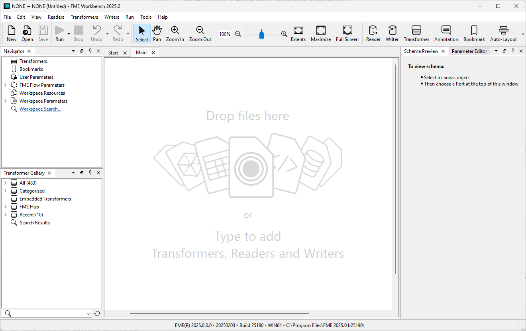Enter Full Screen mode from toolbar
The image size is (526, 331).
coord(347,33)
